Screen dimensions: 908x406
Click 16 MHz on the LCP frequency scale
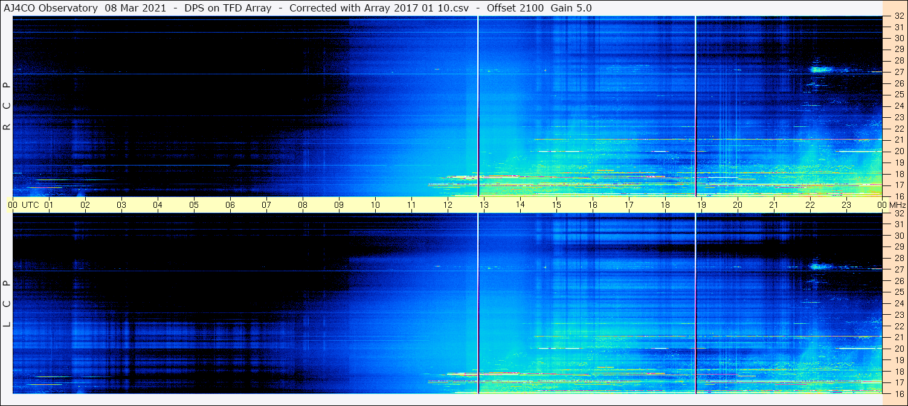pyautogui.click(x=899, y=393)
